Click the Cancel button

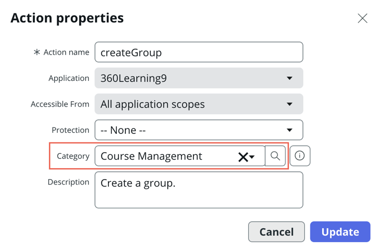(x=276, y=232)
